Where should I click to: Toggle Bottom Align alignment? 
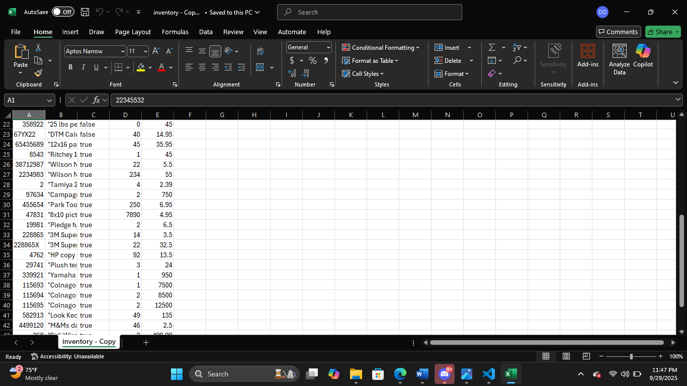click(x=215, y=51)
